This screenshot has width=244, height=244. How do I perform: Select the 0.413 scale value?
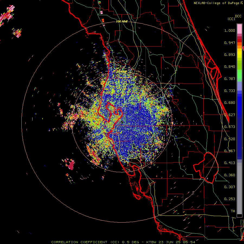click(x=230, y=163)
